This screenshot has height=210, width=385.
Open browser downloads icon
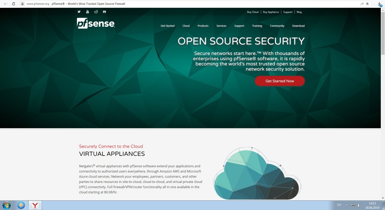click(x=380, y=4)
